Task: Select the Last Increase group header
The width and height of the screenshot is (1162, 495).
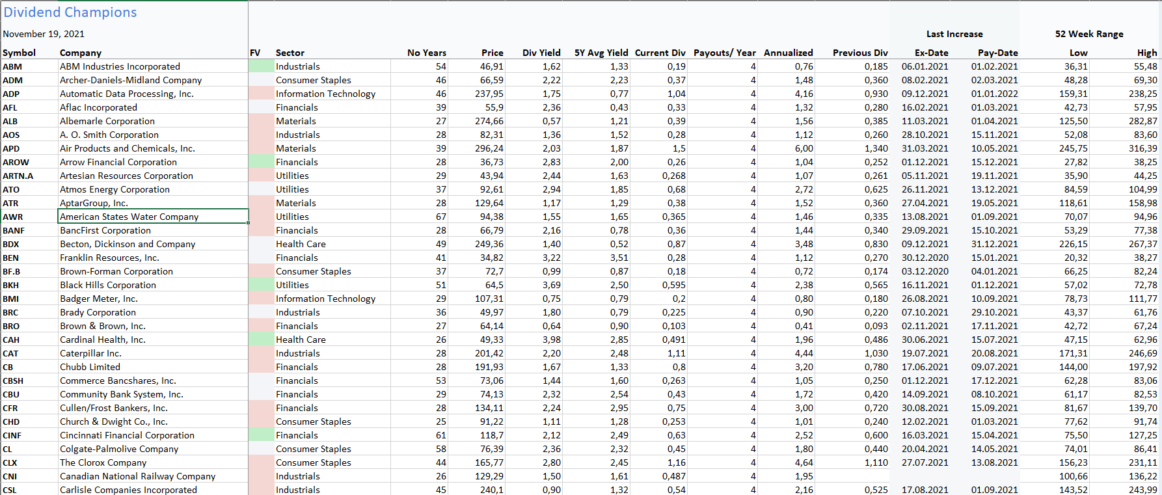Action: pyautogui.click(x=954, y=34)
